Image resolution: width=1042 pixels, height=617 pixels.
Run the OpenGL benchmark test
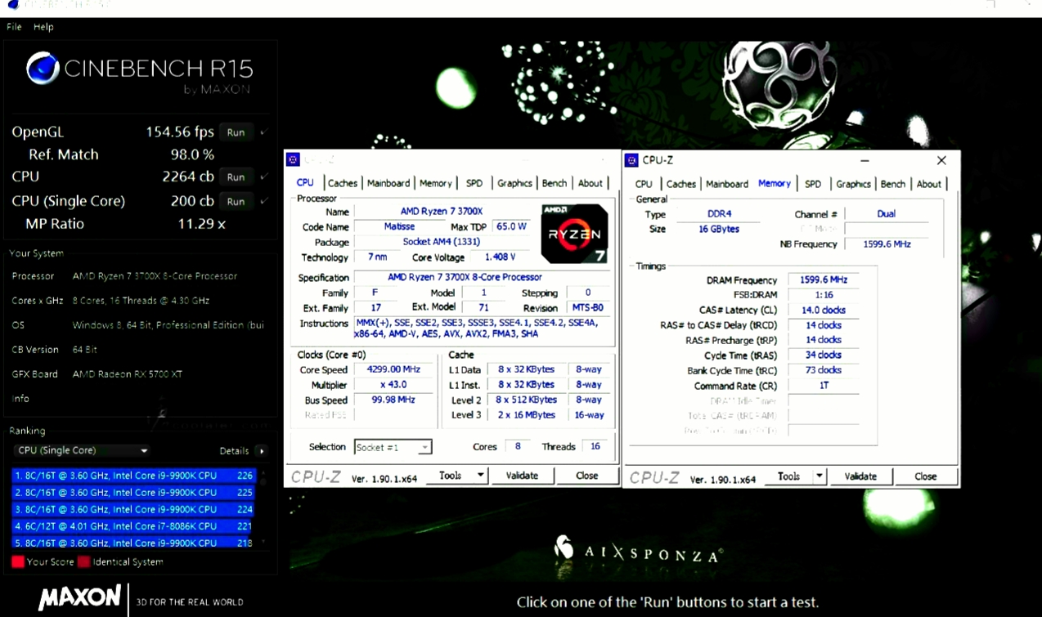[236, 132]
